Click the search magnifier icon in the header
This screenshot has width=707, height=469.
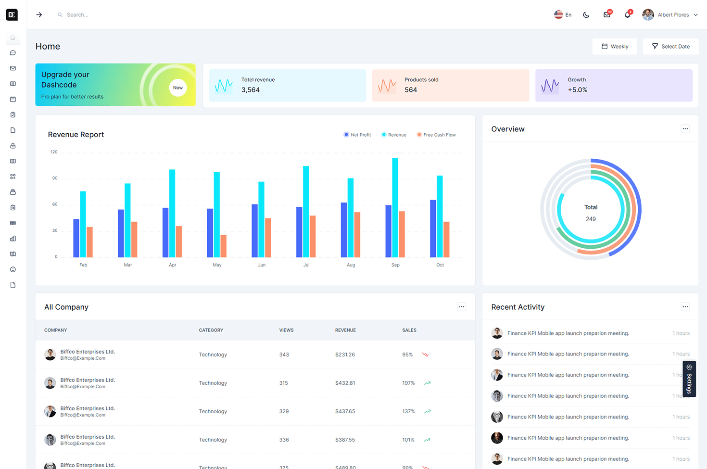click(60, 15)
